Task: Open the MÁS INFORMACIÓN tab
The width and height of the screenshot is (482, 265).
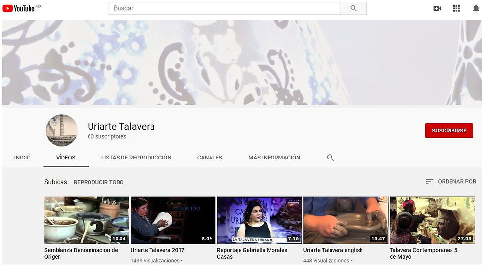Action: [x=274, y=158]
